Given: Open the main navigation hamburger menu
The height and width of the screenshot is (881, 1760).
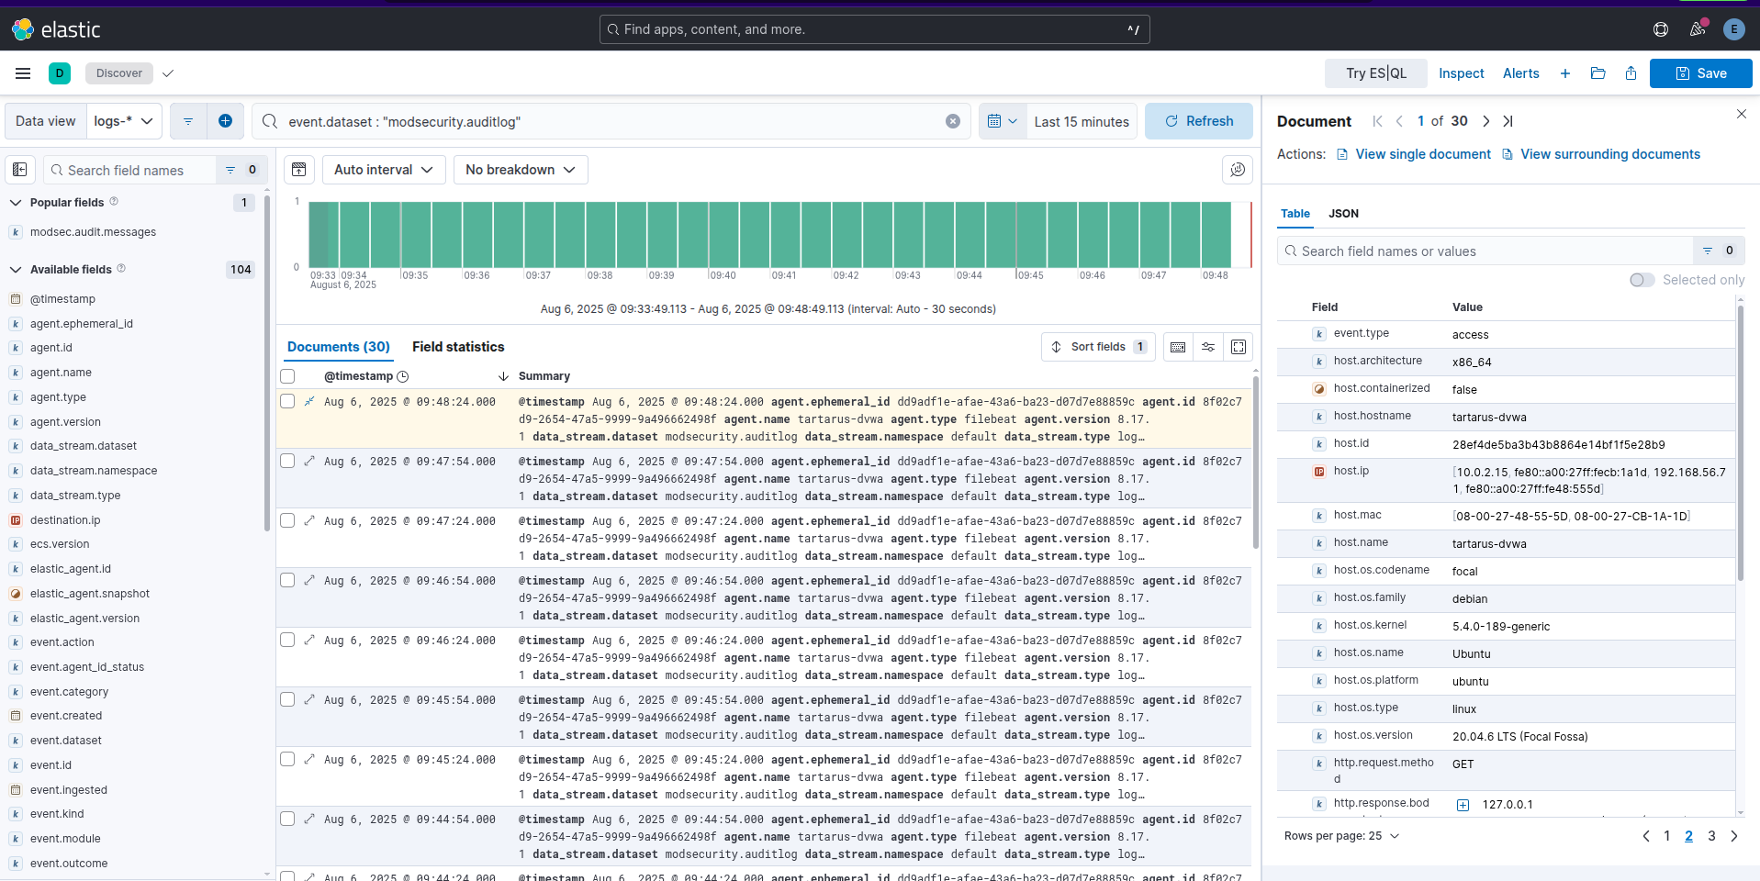Looking at the screenshot, I should point(23,73).
